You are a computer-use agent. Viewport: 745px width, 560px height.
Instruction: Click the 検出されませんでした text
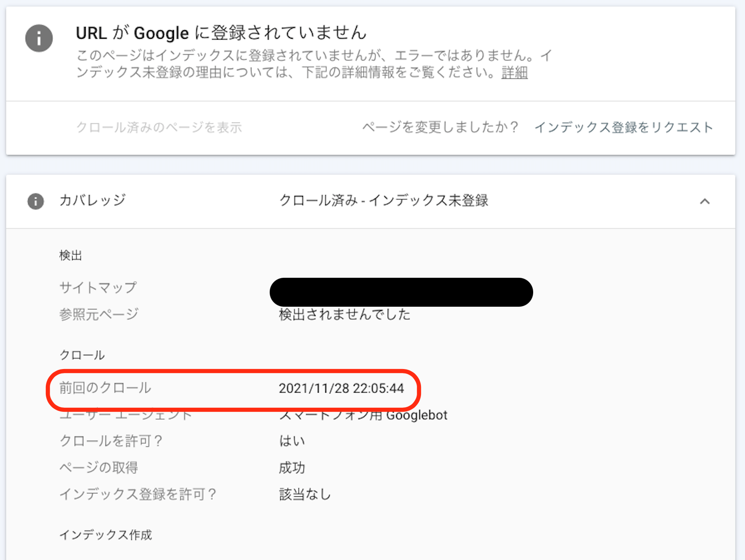[344, 314]
